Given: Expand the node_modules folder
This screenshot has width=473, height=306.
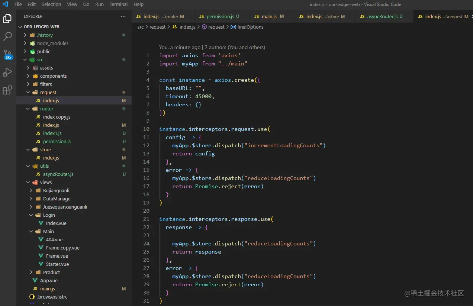Looking at the screenshot, I should tap(25, 43).
